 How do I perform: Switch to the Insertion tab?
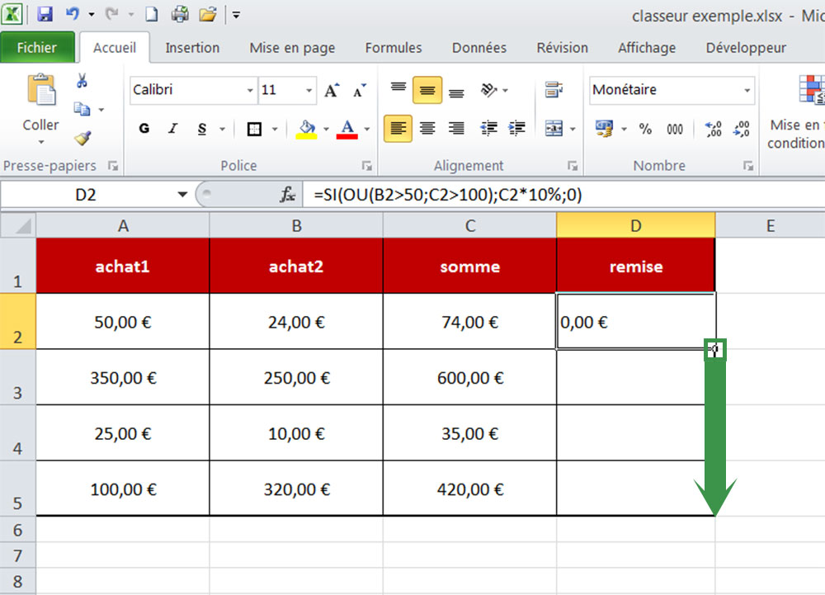click(x=192, y=48)
